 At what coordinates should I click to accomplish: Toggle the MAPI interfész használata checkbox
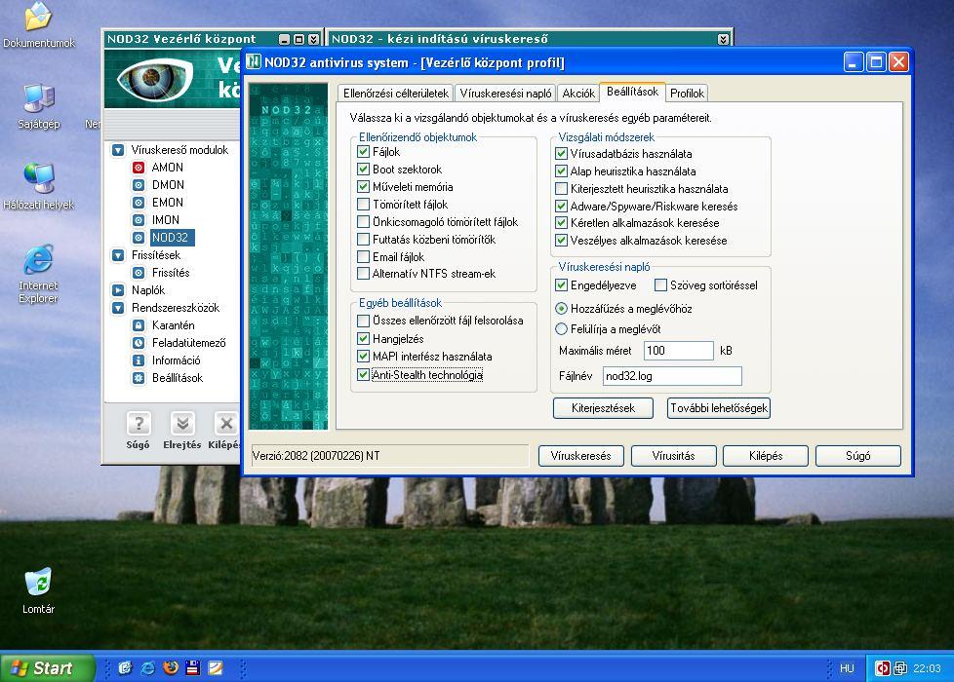point(363,357)
